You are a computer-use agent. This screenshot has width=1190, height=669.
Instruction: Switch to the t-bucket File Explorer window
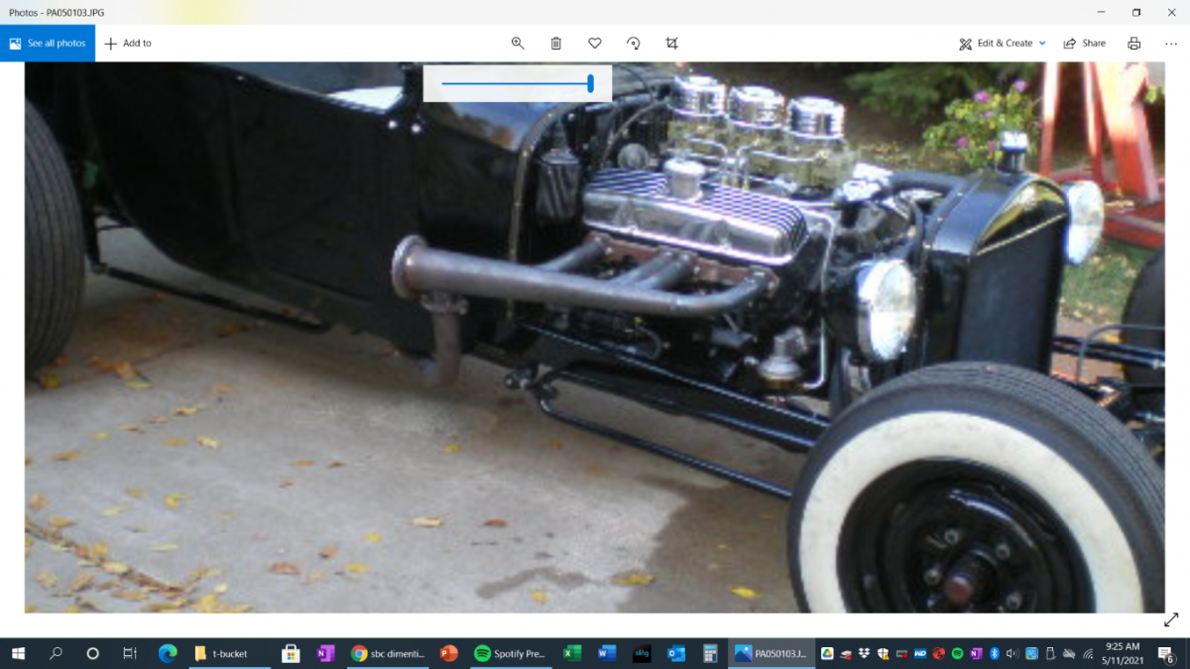(230, 653)
